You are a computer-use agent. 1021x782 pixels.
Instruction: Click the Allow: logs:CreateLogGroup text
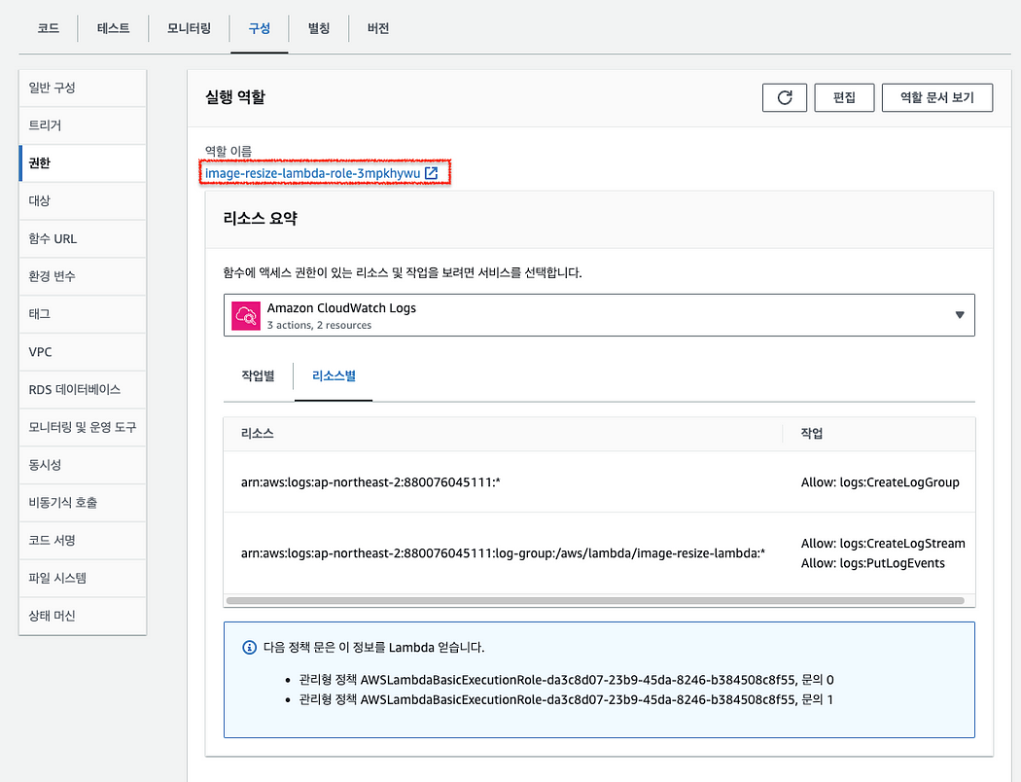[880, 482]
